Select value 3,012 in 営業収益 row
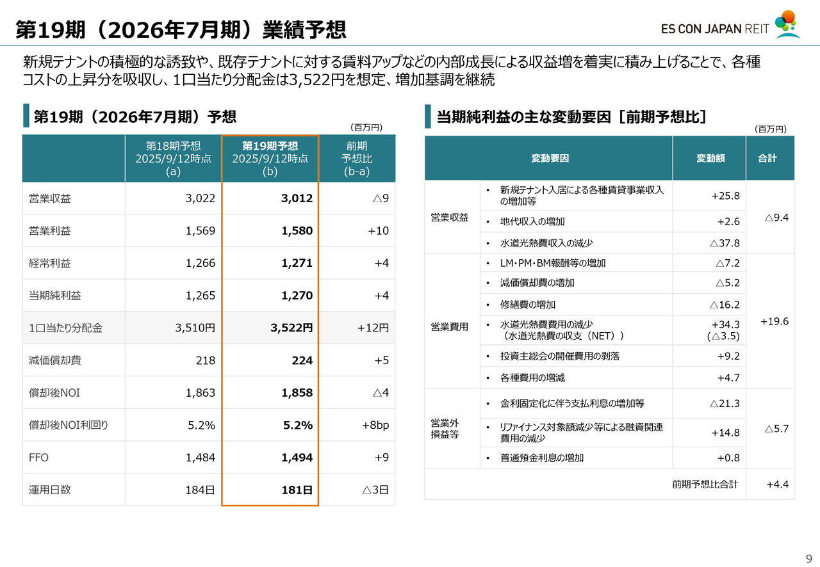820x567 pixels. (x=297, y=198)
